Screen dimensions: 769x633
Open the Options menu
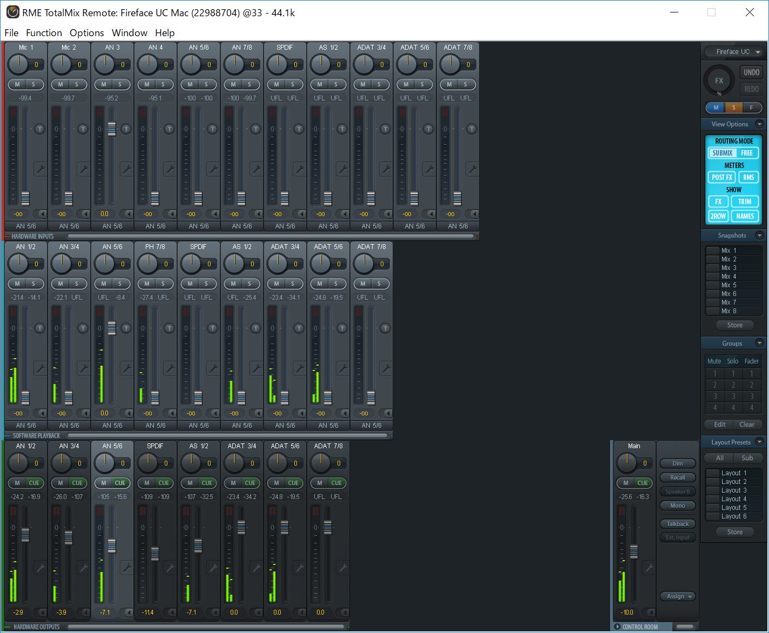pyautogui.click(x=86, y=33)
